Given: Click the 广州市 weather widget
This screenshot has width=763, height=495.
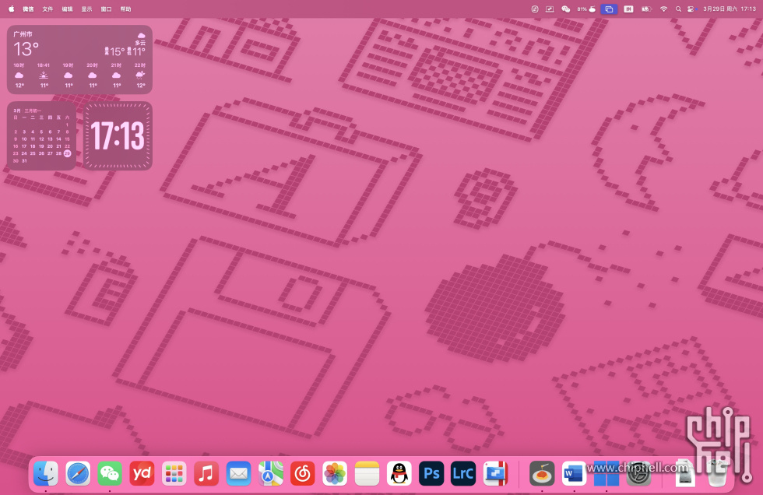Looking at the screenshot, I should (79, 59).
